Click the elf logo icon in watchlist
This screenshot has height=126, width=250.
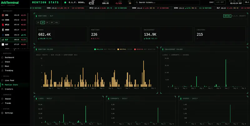pyautogui.click(x=3, y=40)
